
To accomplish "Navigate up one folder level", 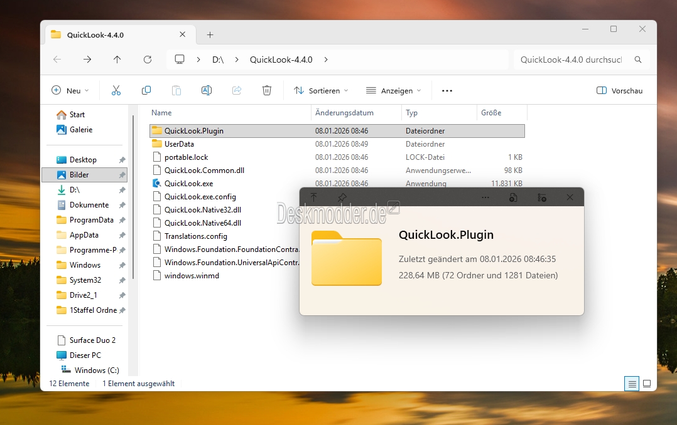I will (117, 60).
